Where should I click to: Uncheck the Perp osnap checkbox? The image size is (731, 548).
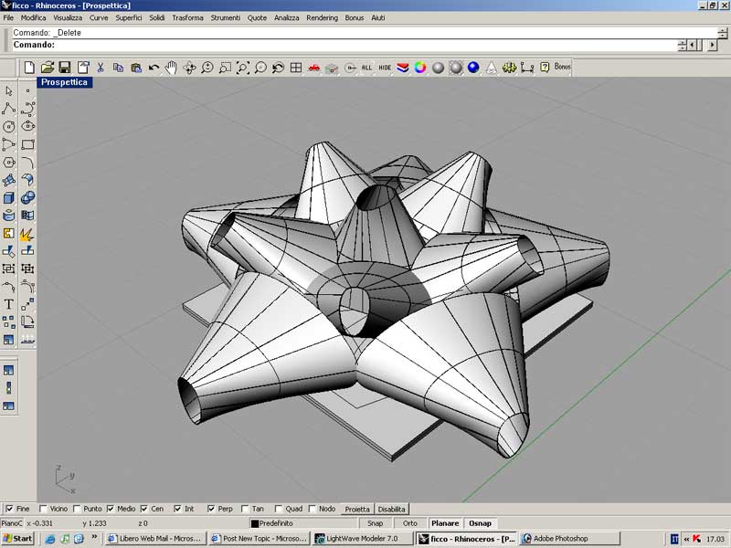pyautogui.click(x=211, y=509)
